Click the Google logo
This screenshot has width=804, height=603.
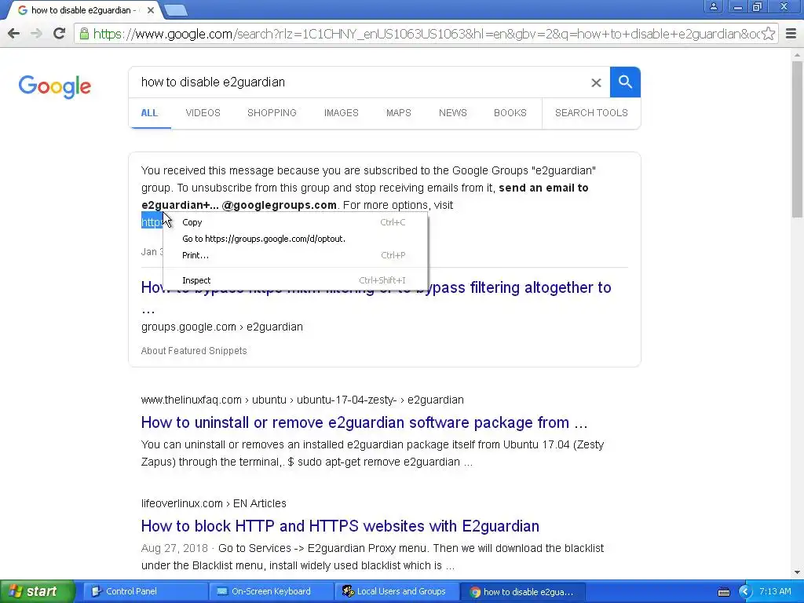(x=55, y=86)
